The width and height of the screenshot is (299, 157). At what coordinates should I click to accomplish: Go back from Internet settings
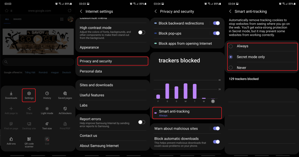(x=81, y=11)
